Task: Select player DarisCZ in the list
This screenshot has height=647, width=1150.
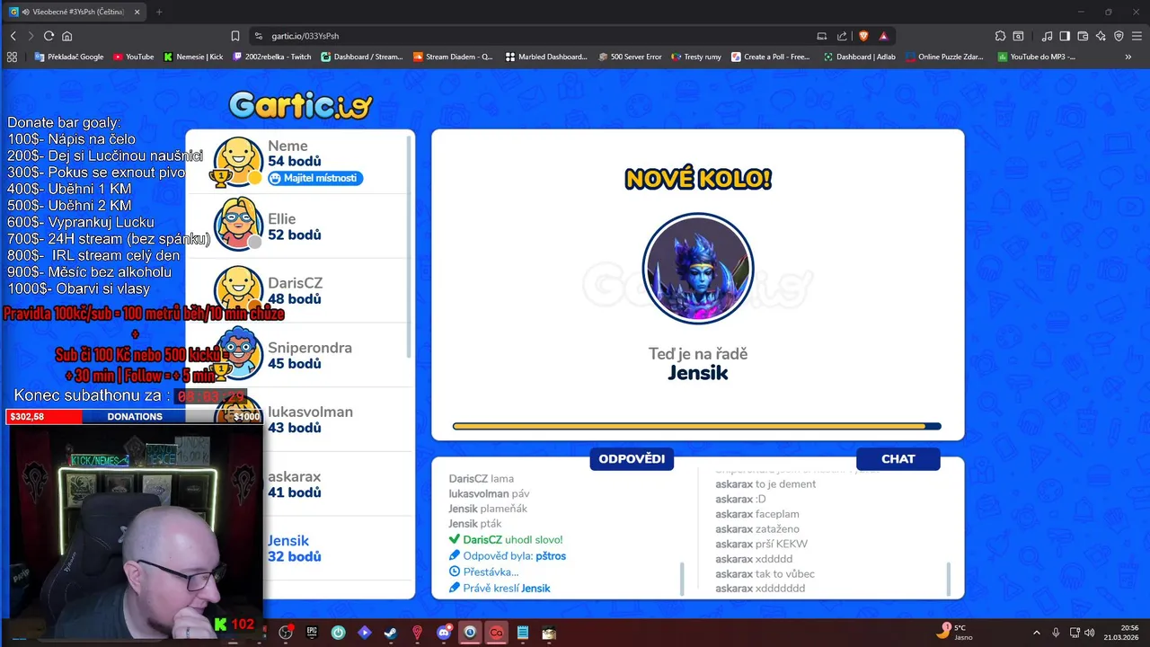Action: (299, 290)
